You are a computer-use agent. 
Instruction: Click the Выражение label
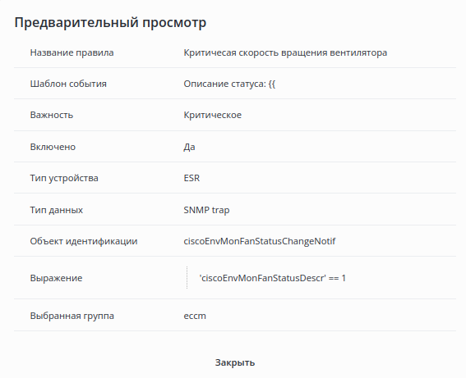[x=56, y=278]
